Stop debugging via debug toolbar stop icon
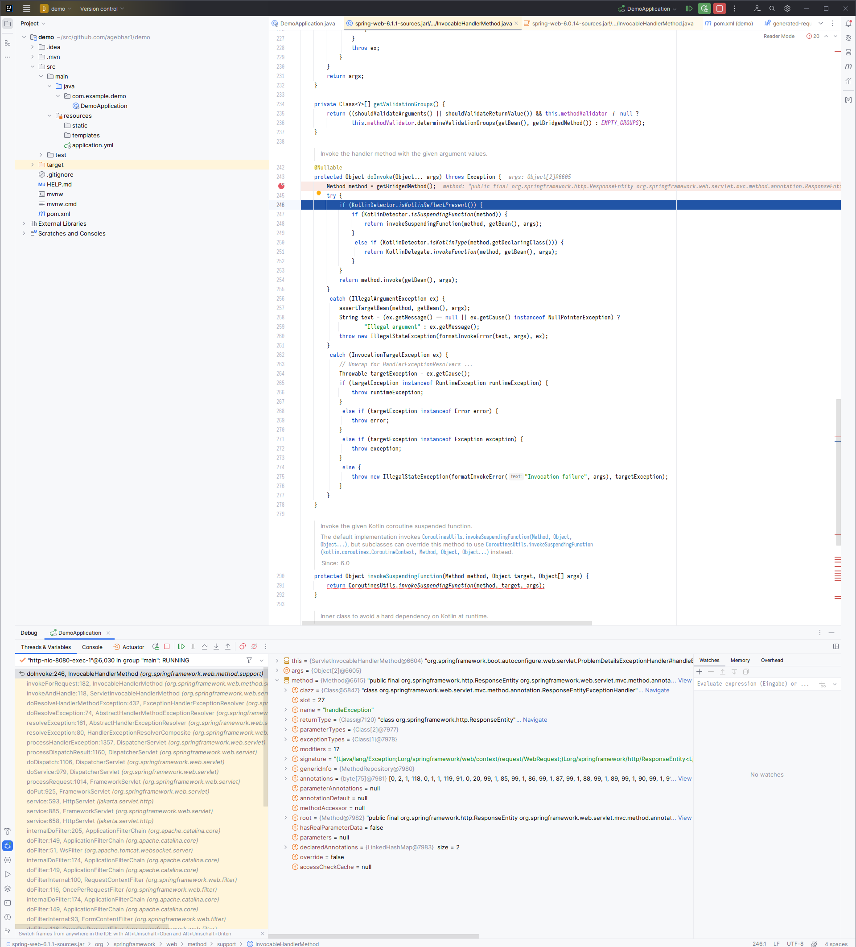The image size is (856, 947). click(x=167, y=646)
